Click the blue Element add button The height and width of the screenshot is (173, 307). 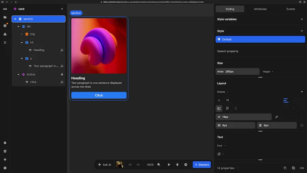pyautogui.click(x=202, y=165)
